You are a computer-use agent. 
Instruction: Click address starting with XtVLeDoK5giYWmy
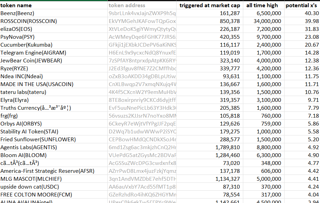click(x=142, y=29)
